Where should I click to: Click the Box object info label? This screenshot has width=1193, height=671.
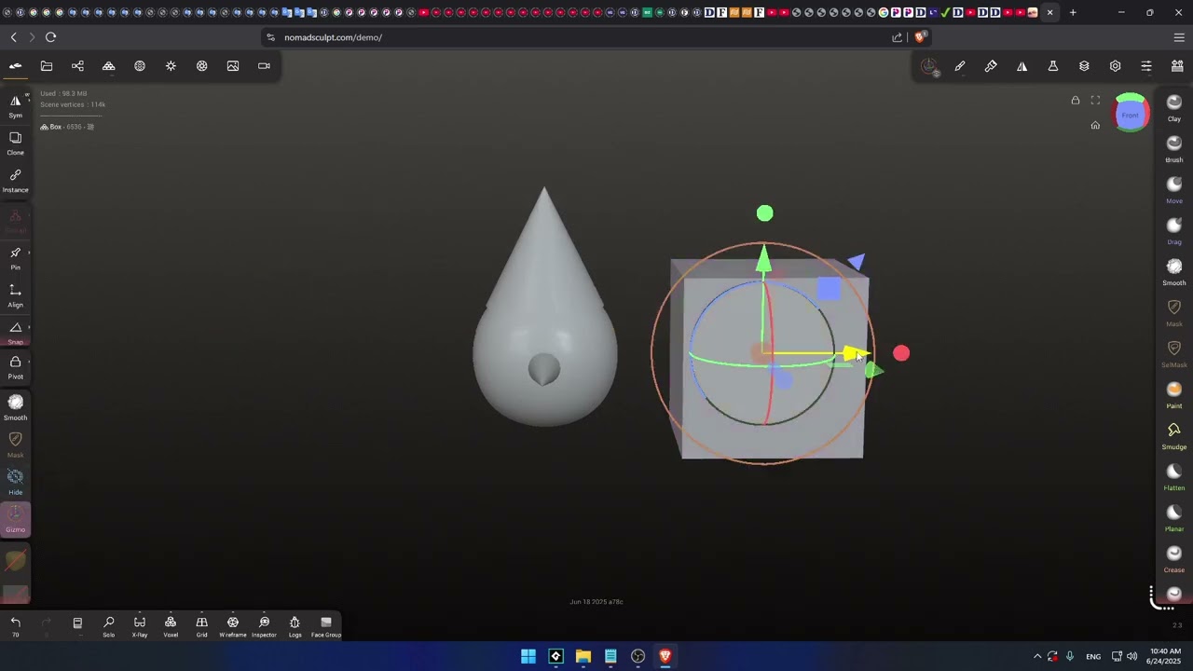(x=67, y=127)
